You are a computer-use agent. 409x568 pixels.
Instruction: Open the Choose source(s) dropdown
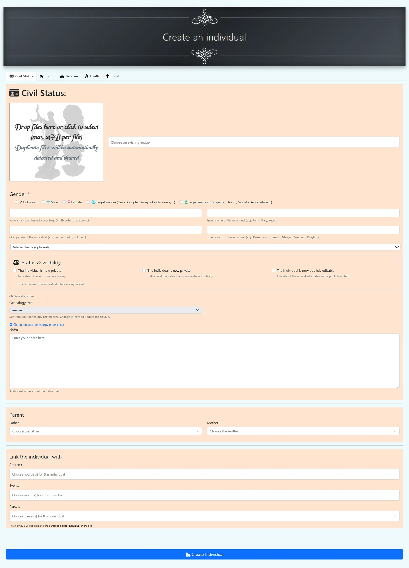[204, 474]
